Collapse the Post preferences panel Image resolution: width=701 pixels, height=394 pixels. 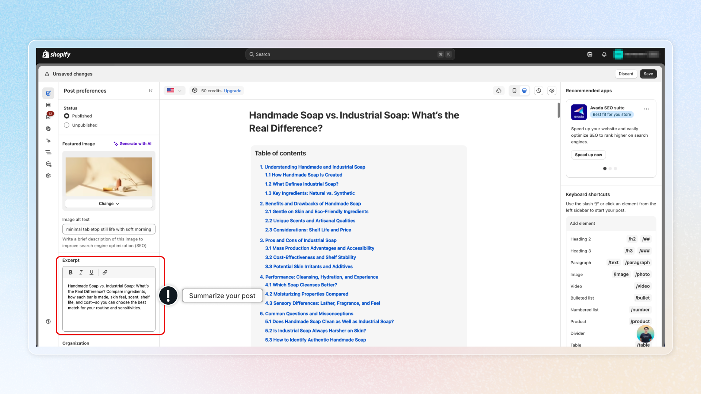(x=151, y=91)
